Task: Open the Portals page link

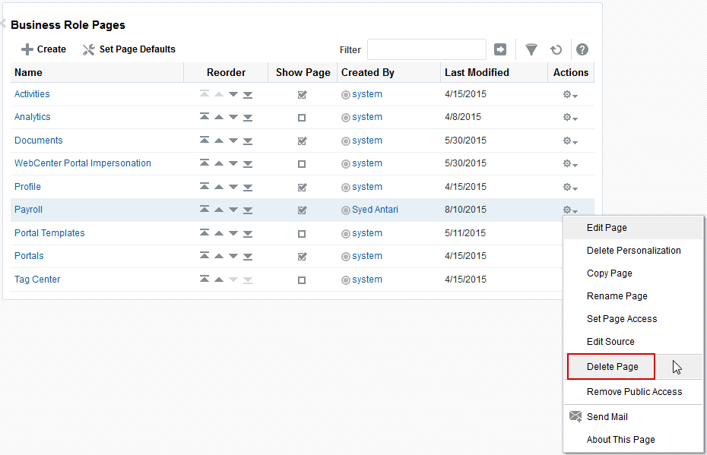Action: [28, 256]
